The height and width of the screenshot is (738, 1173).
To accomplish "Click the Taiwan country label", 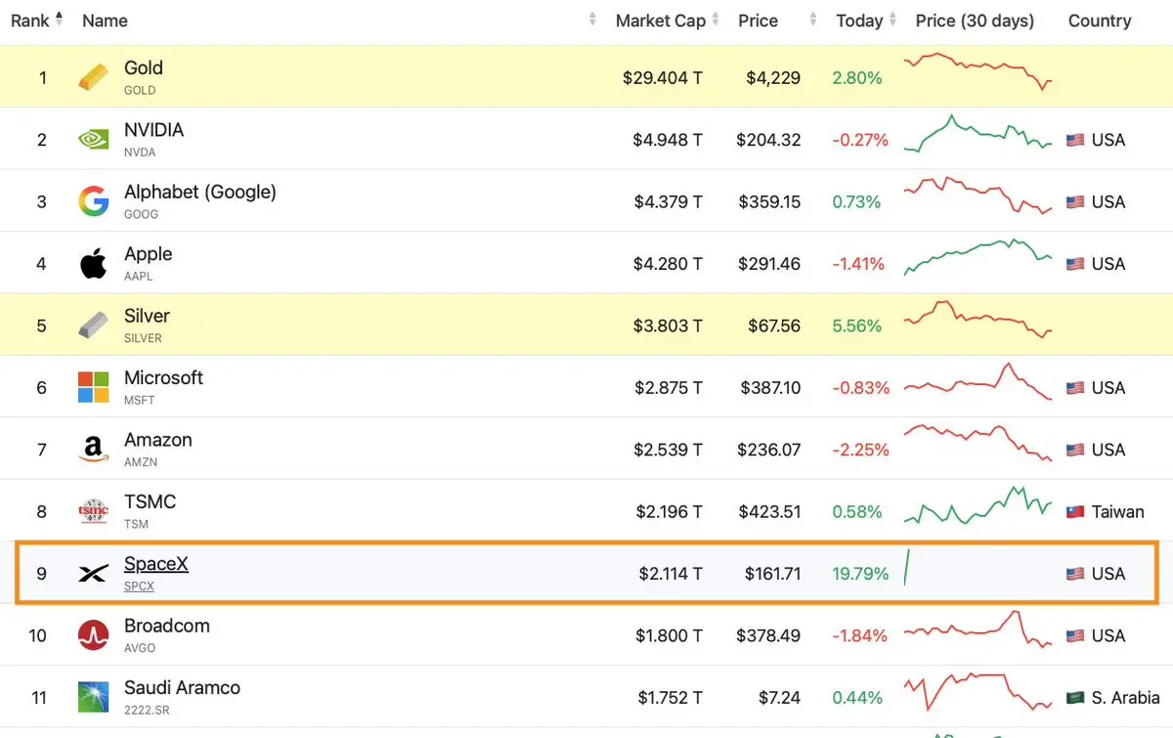I will (1117, 511).
